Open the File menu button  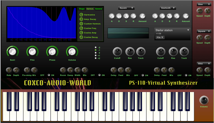point(160,37)
